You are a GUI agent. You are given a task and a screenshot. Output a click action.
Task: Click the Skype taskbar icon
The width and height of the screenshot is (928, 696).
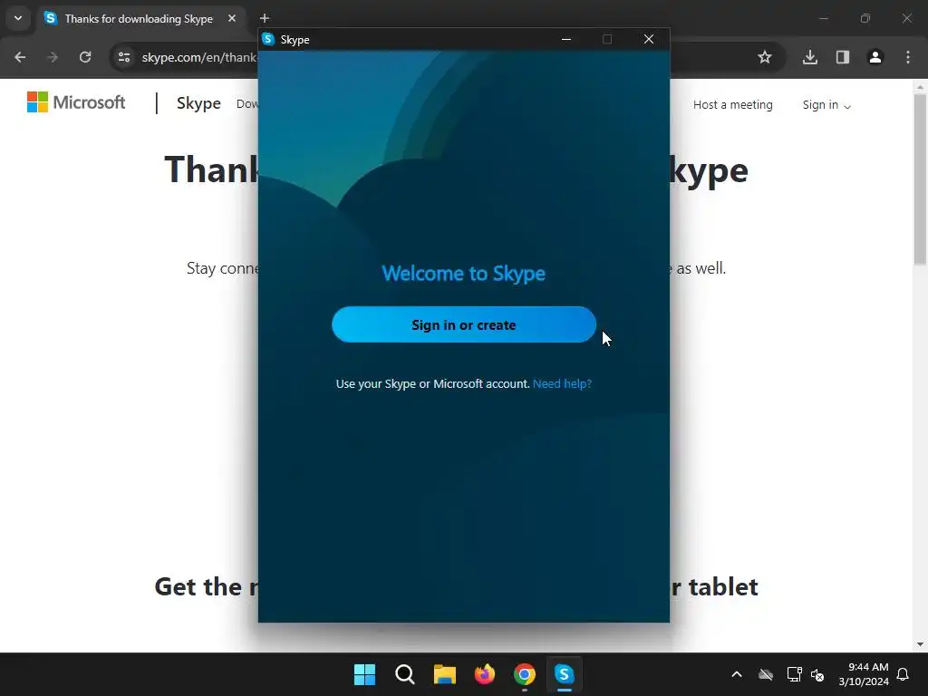point(564,674)
